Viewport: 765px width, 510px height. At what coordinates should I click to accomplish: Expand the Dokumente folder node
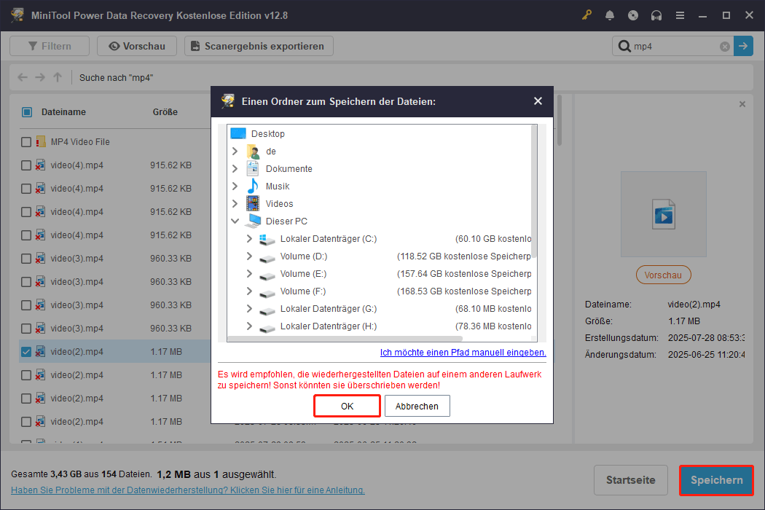235,169
